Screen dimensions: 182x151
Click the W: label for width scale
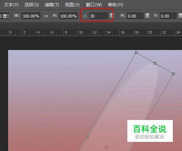click(x=17, y=16)
